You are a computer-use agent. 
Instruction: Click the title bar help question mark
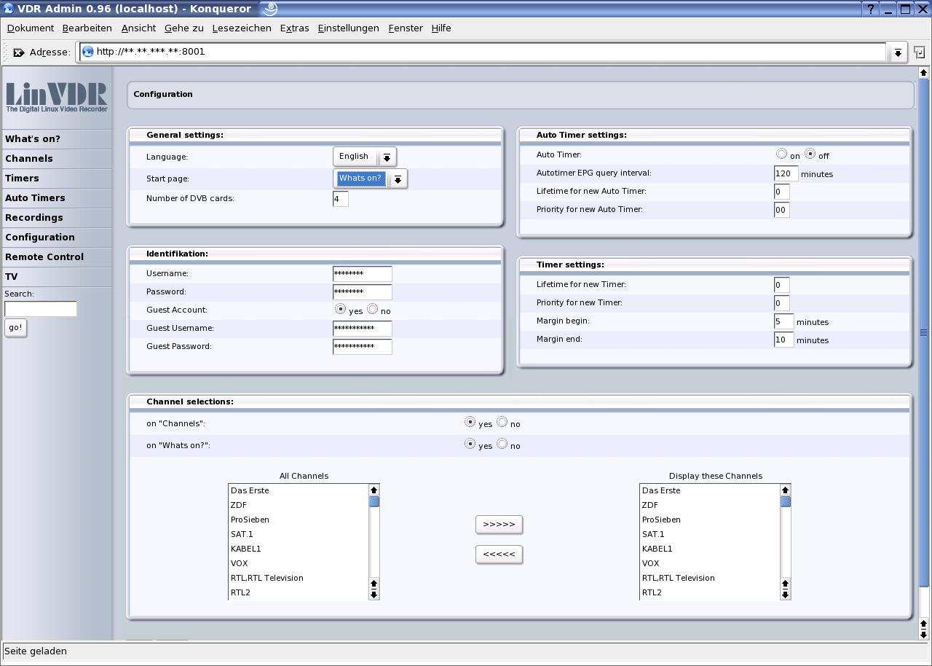pyautogui.click(x=872, y=9)
